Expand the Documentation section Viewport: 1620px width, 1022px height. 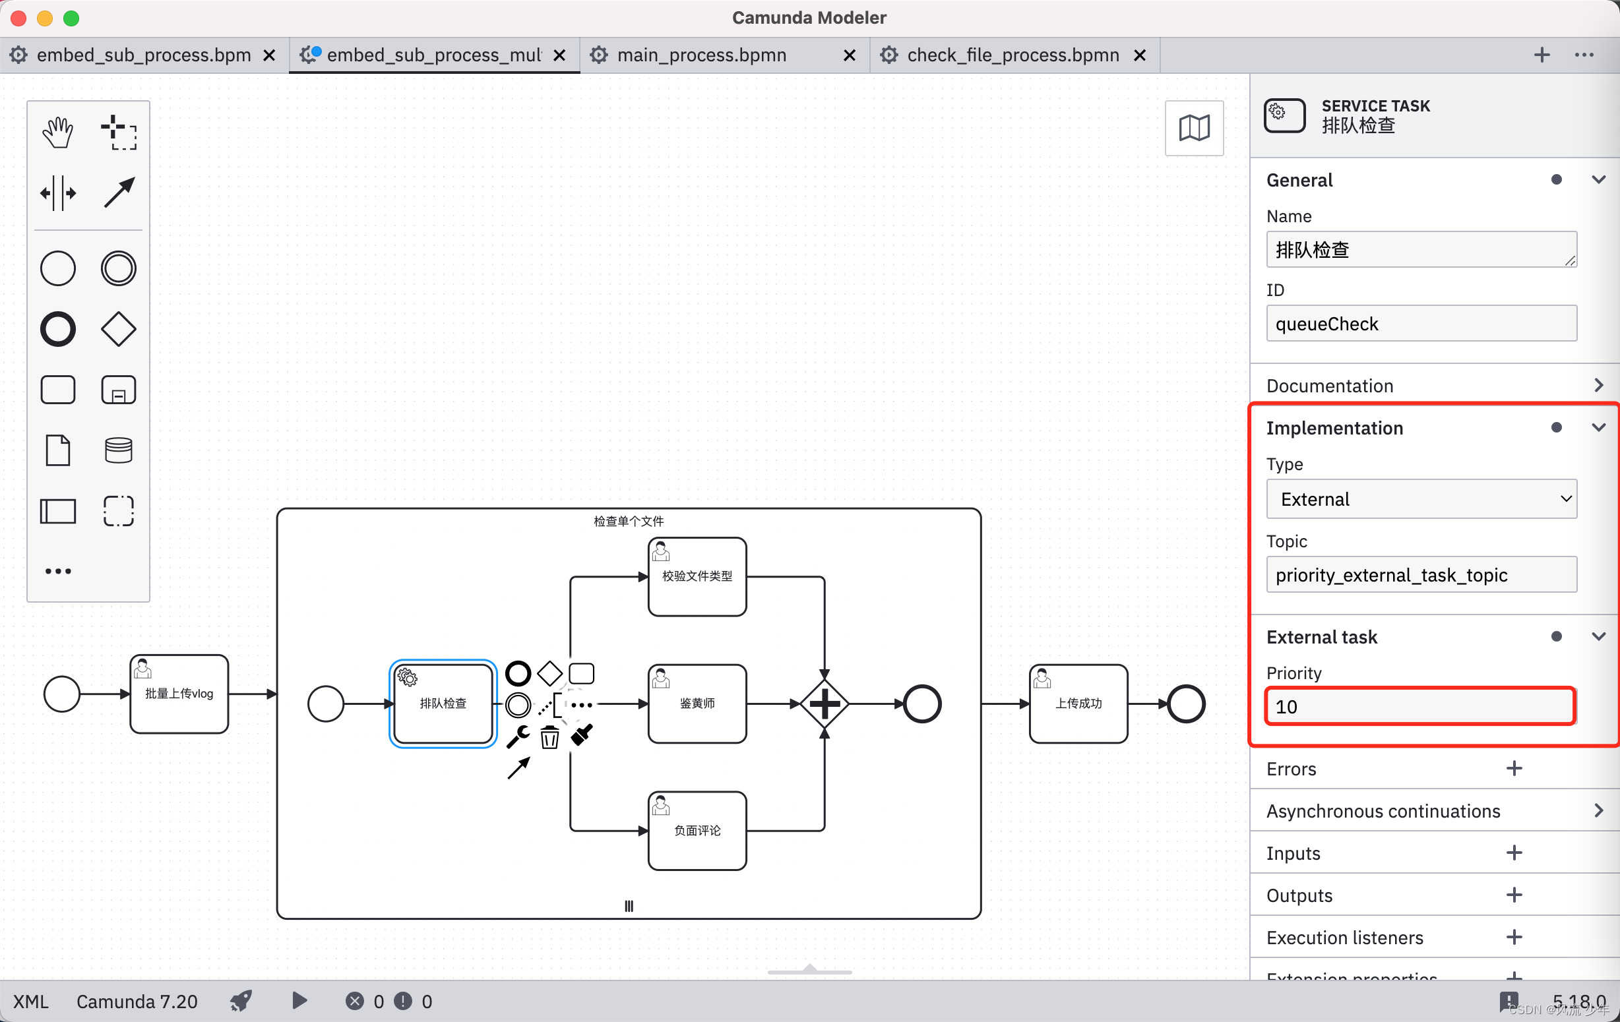click(x=1598, y=385)
